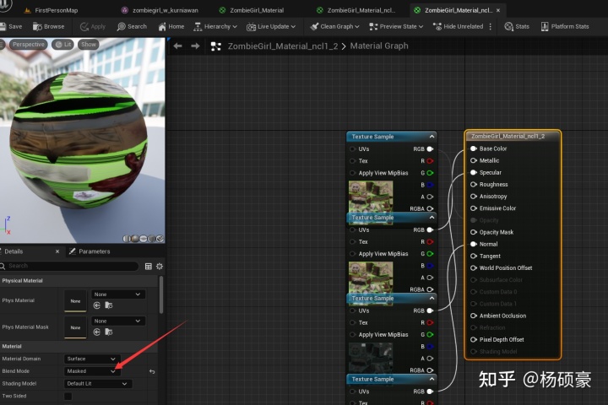Viewport: 608px width, 405px height.
Task: Switch to the Details tab
Action: [14, 251]
